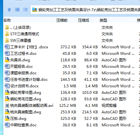
Task: Click the file name 压板.dwg
Action: point(18,119)
